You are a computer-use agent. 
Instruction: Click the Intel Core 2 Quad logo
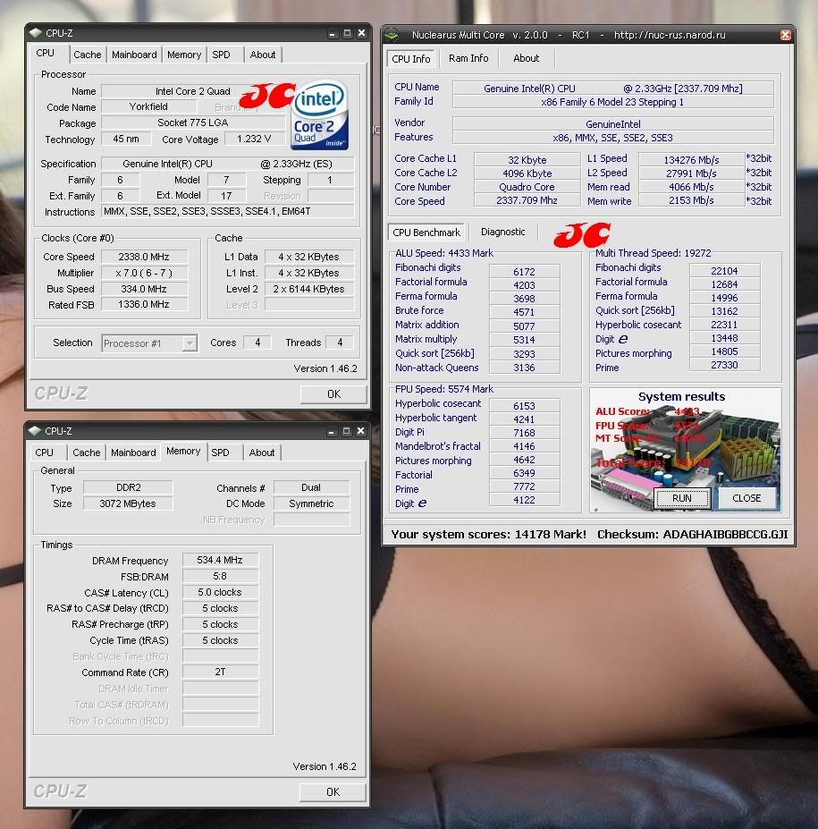click(319, 114)
